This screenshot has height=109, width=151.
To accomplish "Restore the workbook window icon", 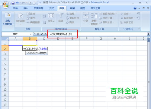I will pyautogui.click(x=144, y=8).
